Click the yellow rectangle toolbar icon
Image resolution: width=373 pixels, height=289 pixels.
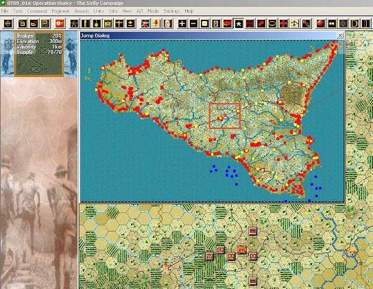point(205,23)
